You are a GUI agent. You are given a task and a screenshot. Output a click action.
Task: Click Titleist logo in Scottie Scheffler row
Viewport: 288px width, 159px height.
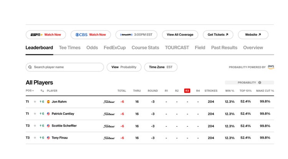click(109, 126)
